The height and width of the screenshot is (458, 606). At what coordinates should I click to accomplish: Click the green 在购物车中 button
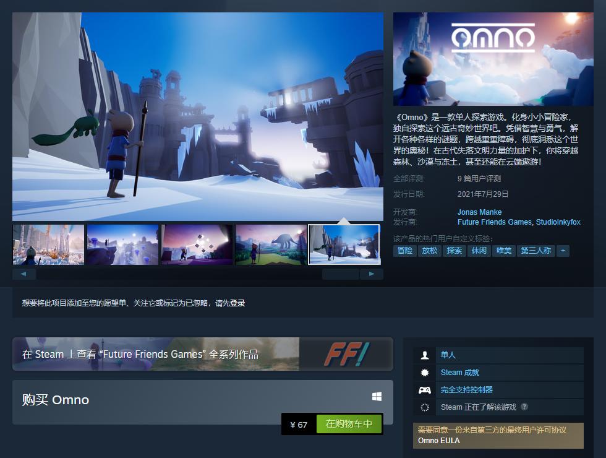349,424
